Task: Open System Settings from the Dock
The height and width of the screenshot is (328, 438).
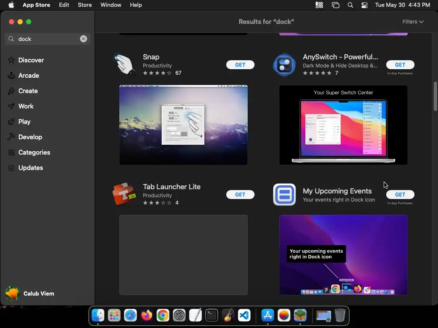Action: [179, 316]
